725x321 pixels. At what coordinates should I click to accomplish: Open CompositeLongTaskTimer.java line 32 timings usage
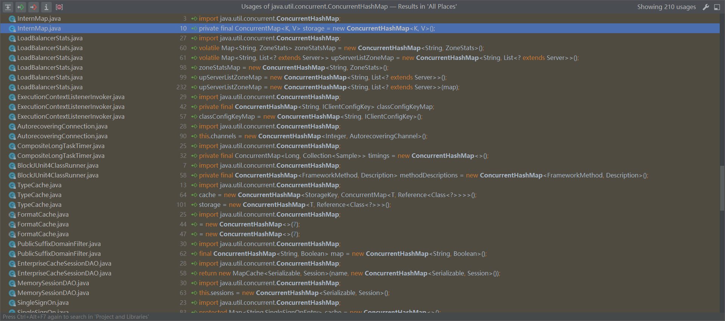tap(360, 156)
